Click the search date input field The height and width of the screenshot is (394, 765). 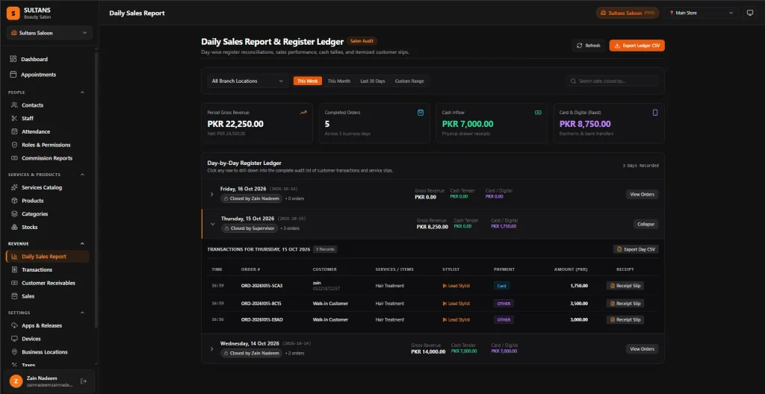(x=613, y=81)
